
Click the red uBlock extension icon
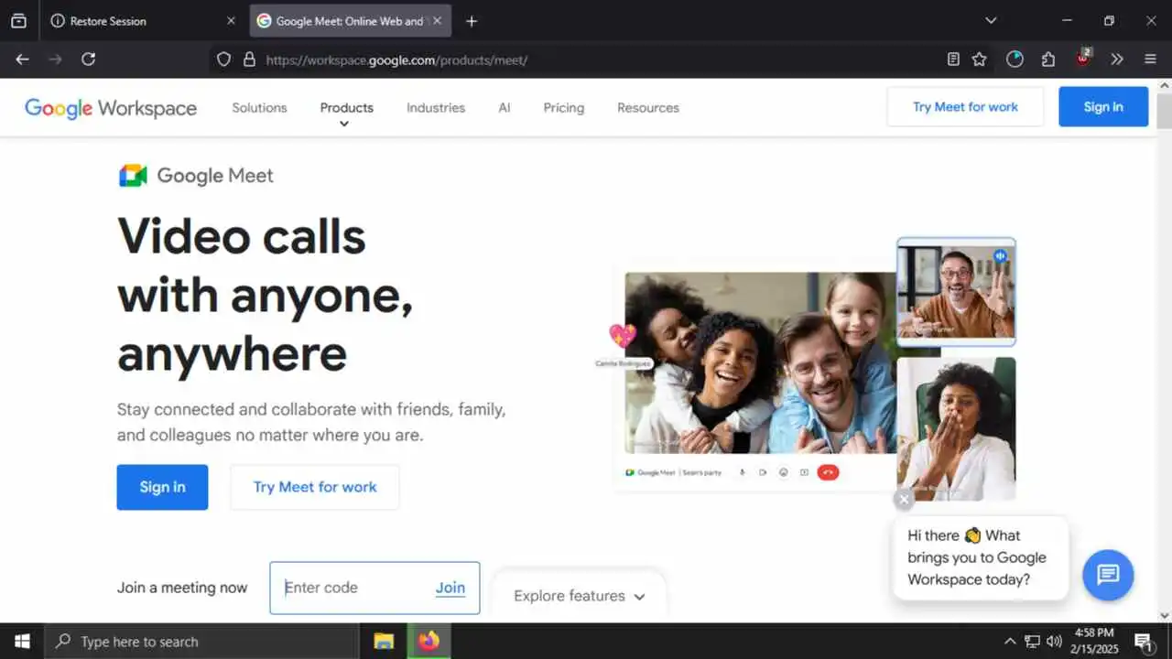click(1083, 59)
